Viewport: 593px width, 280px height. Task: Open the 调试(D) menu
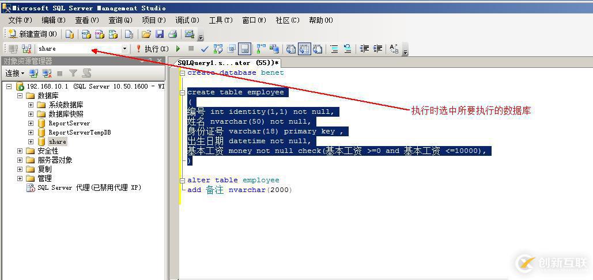pyautogui.click(x=187, y=20)
